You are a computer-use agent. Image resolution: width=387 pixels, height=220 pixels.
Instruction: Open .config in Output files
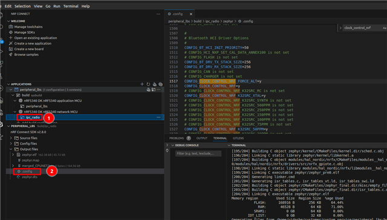pyautogui.click(x=27, y=171)
